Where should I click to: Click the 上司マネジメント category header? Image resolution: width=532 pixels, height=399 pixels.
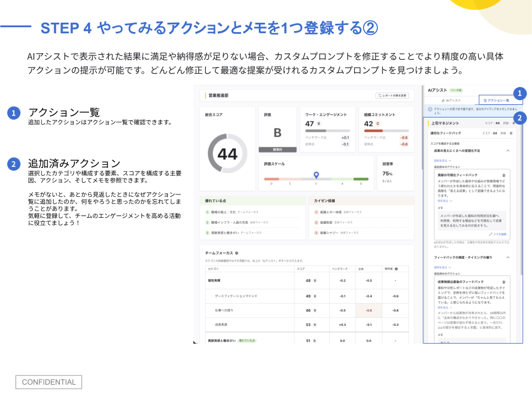point(445,123)
